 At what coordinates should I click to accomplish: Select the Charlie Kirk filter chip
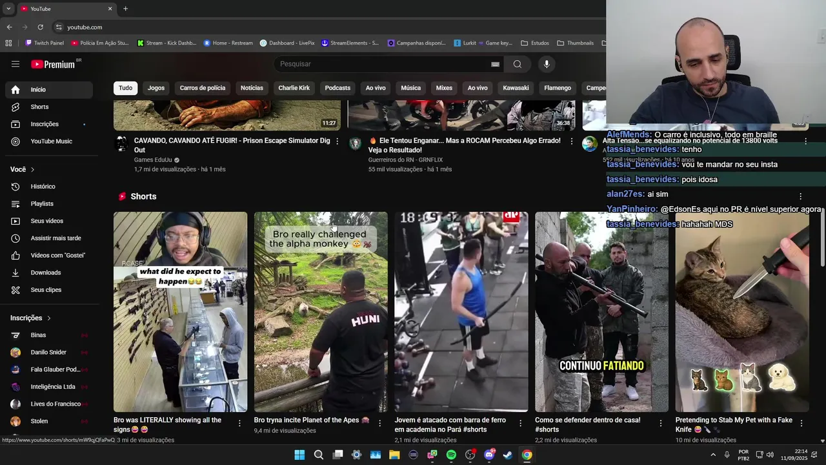click(294, 88)
